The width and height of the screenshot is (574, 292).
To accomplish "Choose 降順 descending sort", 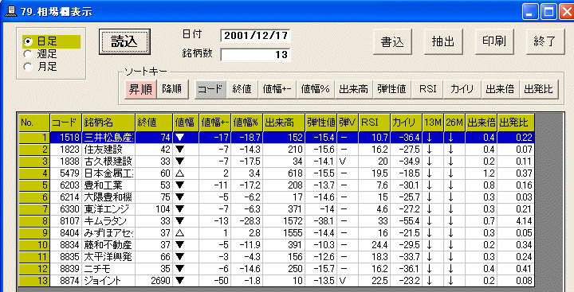I will point(172,89).
